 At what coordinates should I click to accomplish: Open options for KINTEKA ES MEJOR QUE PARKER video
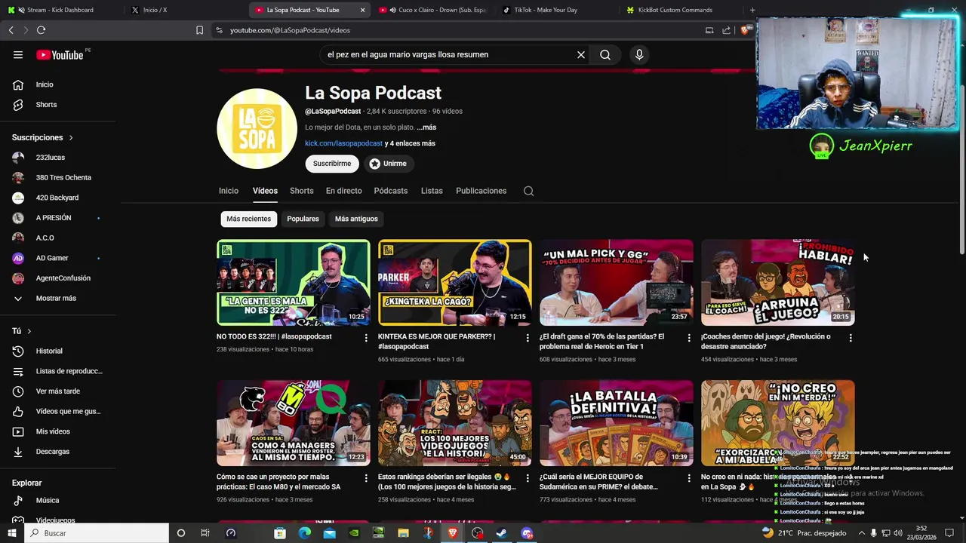click(x=528, y=338)
